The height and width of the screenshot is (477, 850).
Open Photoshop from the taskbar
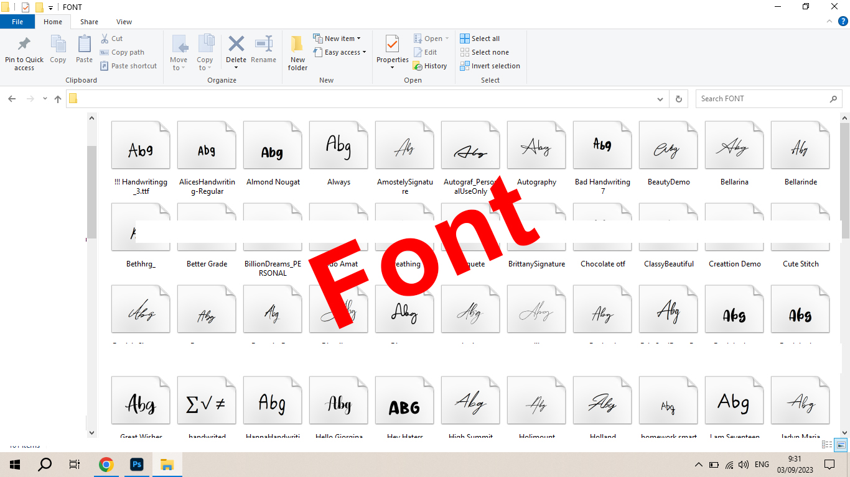pyautogui.click(x=136, y=465)
